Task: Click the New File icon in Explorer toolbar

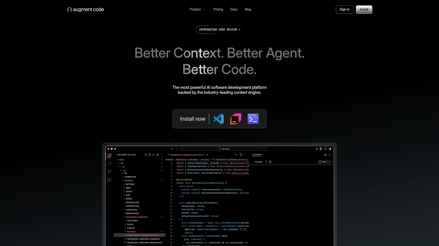Action: pyautogui.click(x=146, y=154)
